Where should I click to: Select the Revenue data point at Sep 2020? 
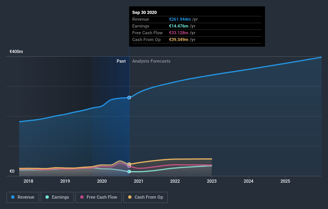coord(129,97)
